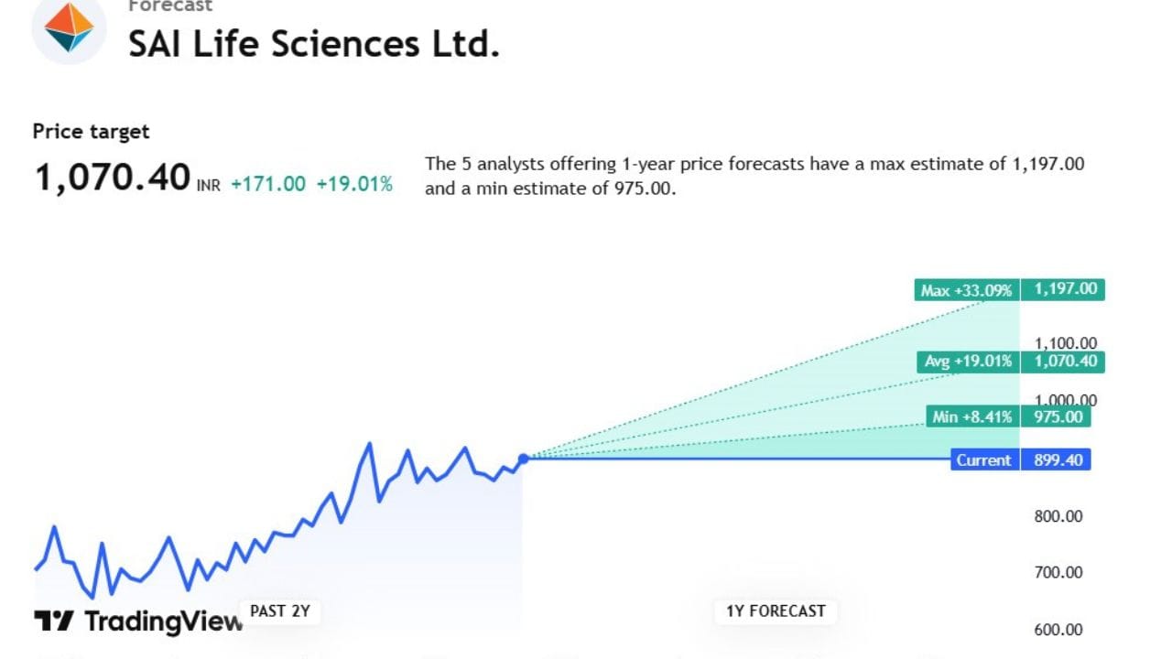Click the large 1,070.40 price target value

[x=112, y=178]
